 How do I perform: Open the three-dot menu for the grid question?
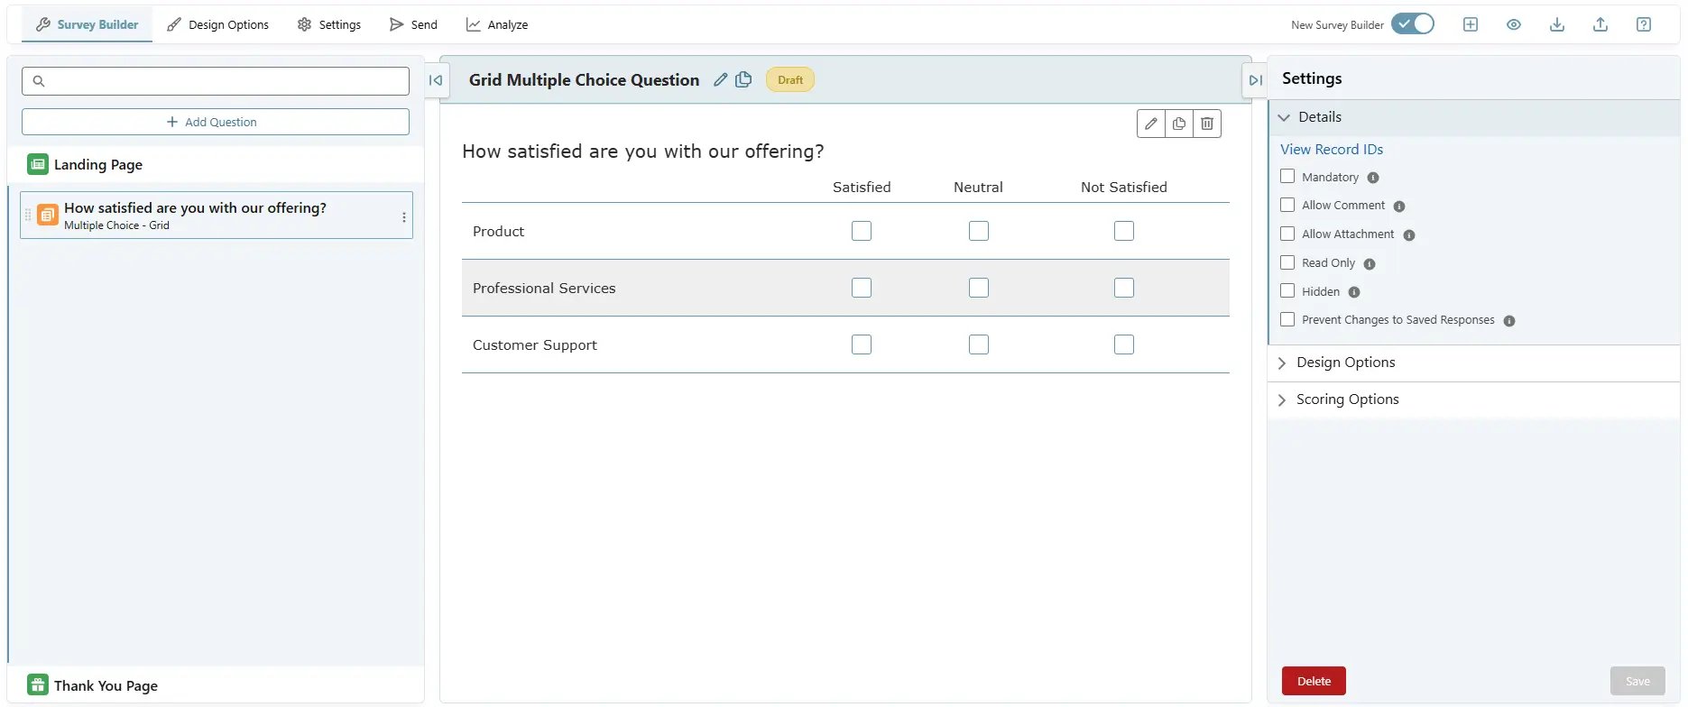(404, 217)
